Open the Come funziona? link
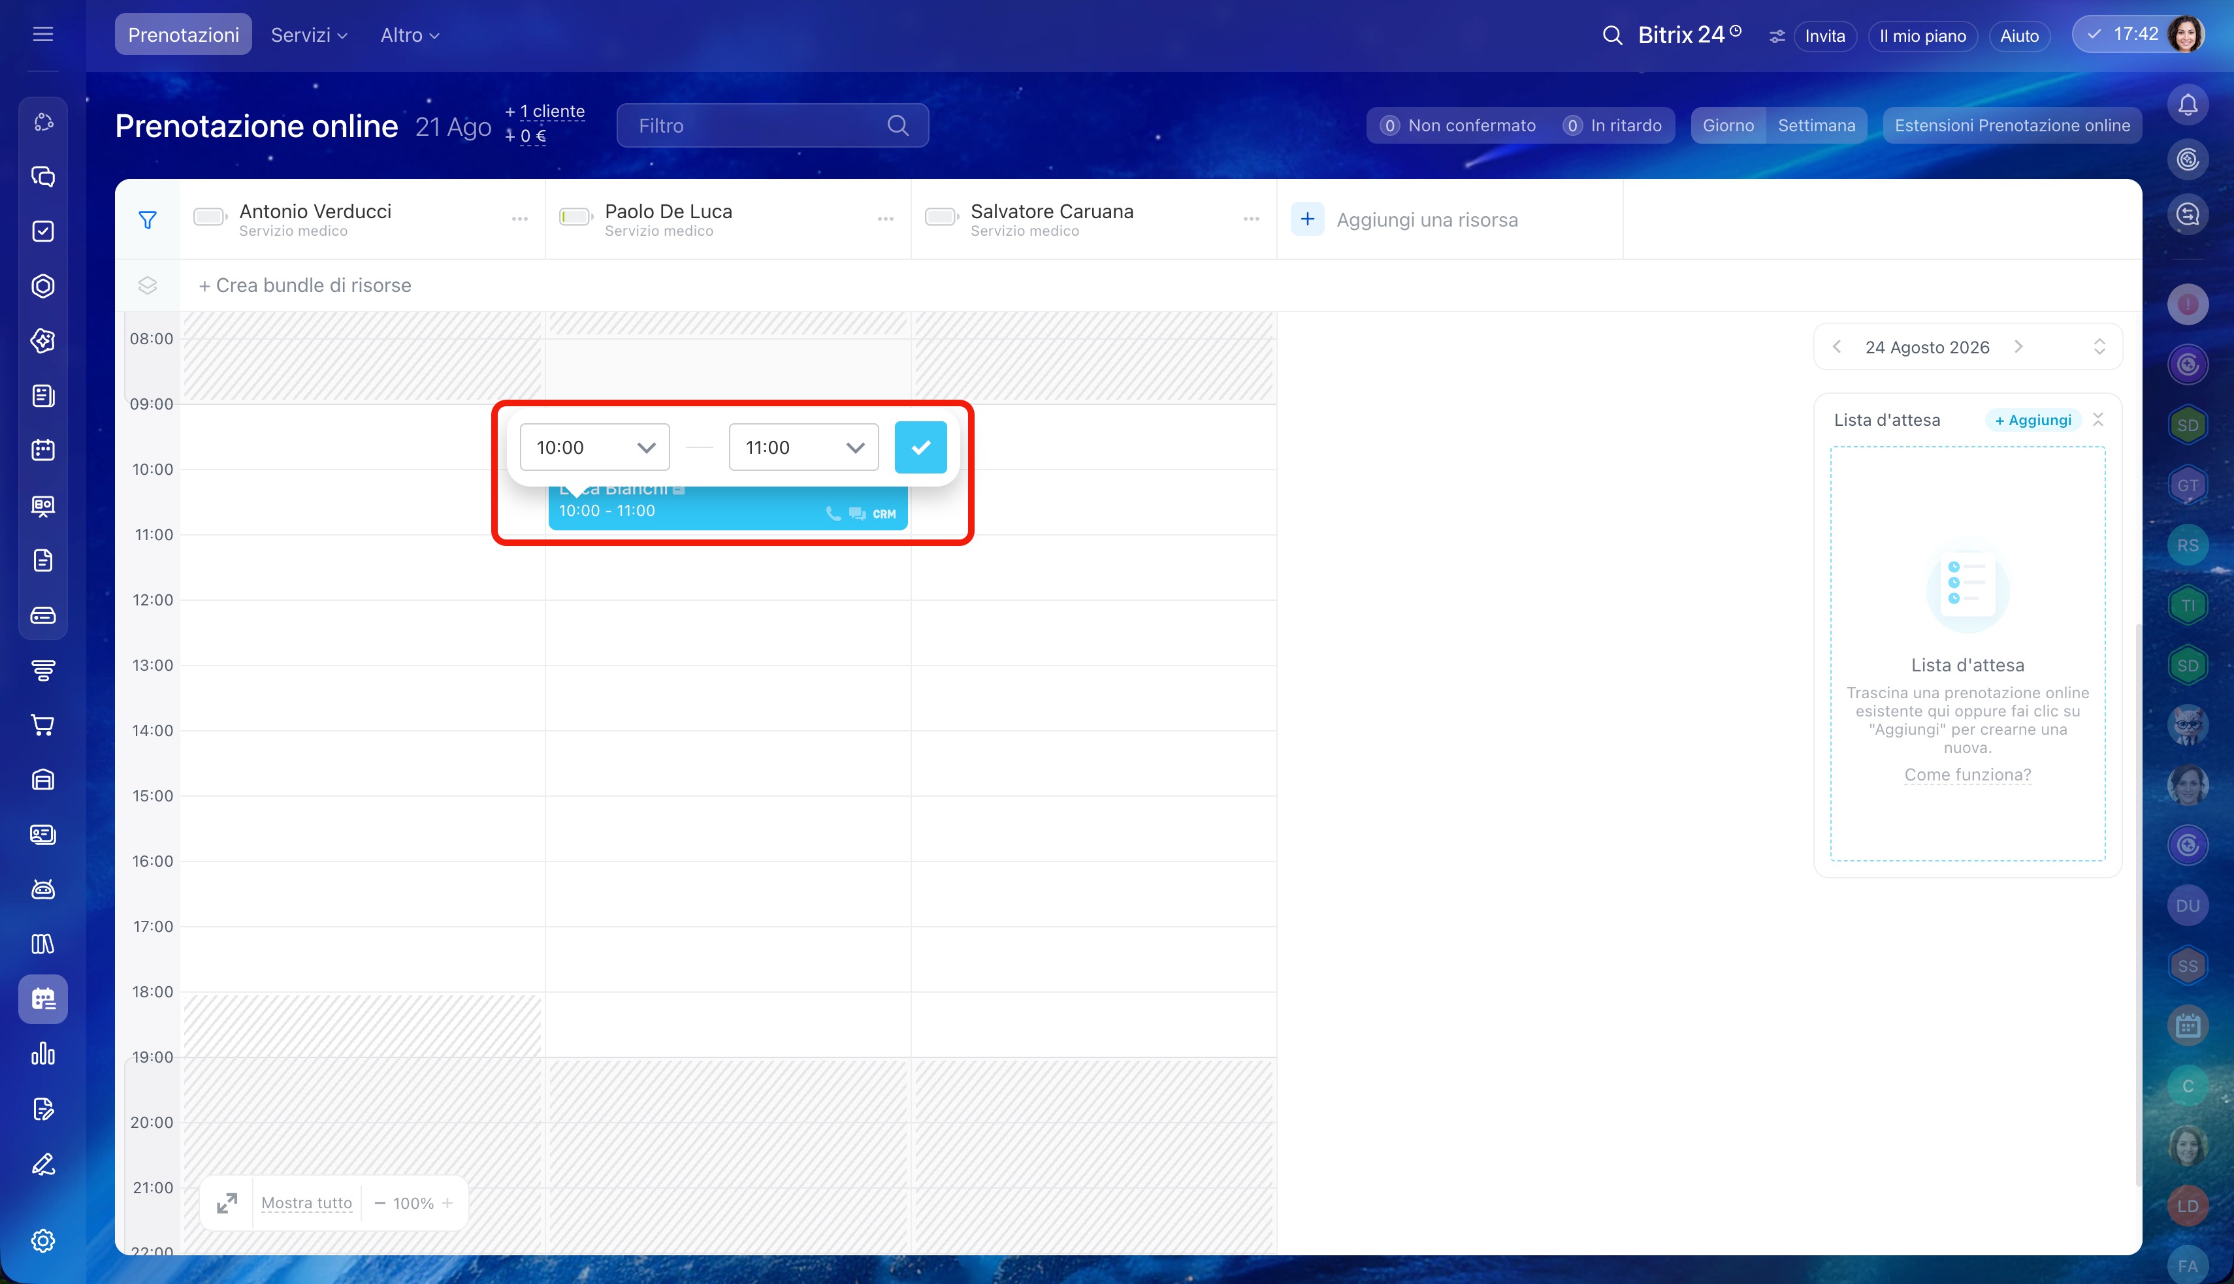Viewport: 2234px width, 1284px height. coord(1967,775)
